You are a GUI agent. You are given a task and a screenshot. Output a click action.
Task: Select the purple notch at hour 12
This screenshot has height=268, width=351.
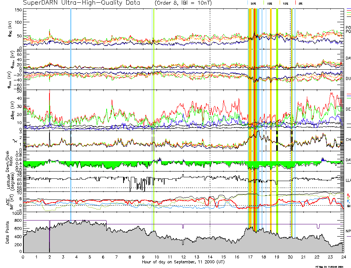183,226
